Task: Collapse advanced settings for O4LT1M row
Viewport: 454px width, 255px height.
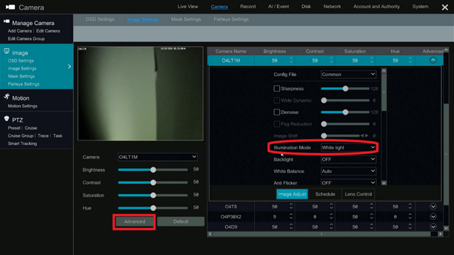Action: click(x=433, y=60)
